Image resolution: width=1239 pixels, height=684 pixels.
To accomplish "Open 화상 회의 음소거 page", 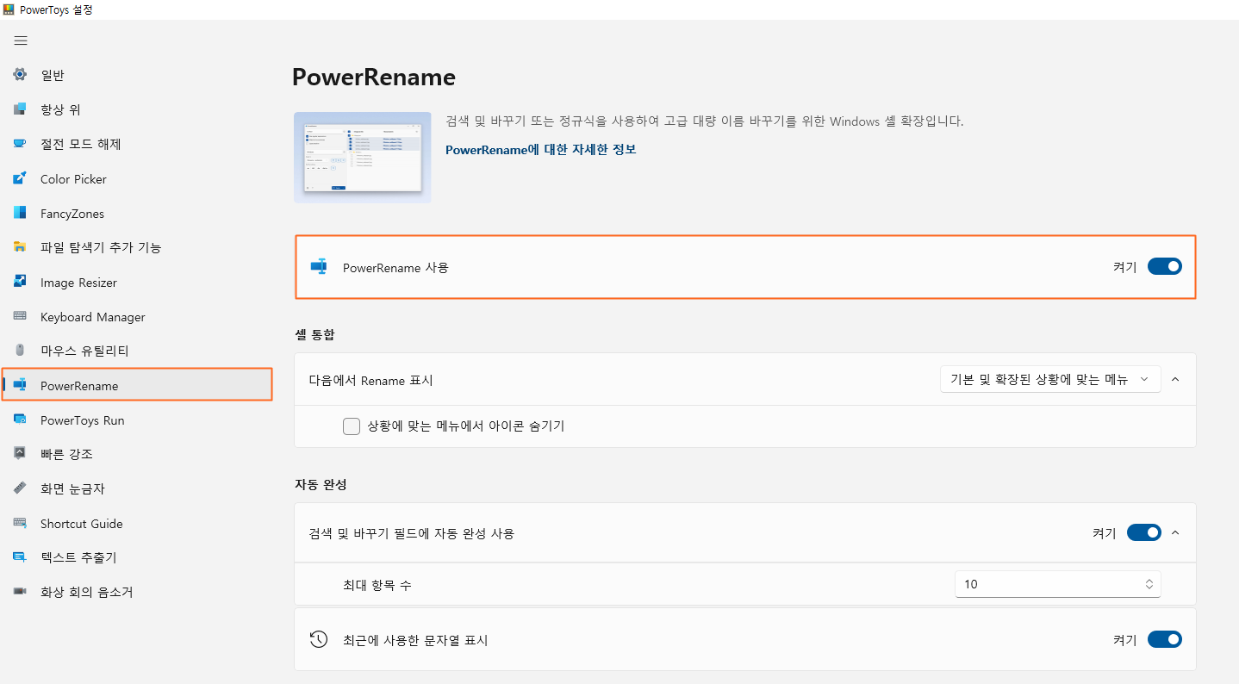I will (x=87, y=592).
